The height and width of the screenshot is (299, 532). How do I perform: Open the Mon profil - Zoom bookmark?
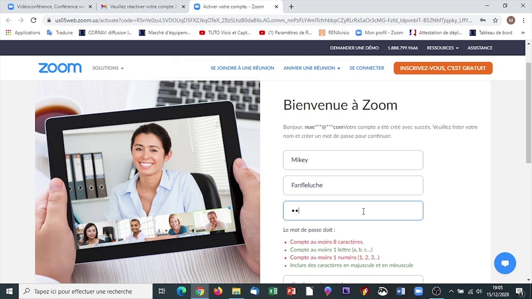(379, 32)
